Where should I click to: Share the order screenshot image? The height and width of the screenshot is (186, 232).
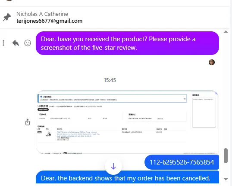(28, 122)
